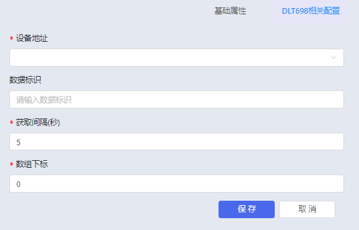Switch to the 基础属性 tab
The width and height of the screenshot is (359, 230).
[230, 11]
